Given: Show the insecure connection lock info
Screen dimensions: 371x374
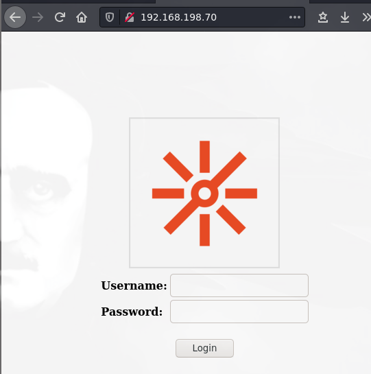Looking at the screenshot, I should [x=130, y=17].
